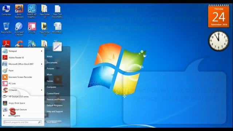Launch Microsoft Office Word 2007 from Start menu
Screen dimensions: 233x131
(23, 64)
